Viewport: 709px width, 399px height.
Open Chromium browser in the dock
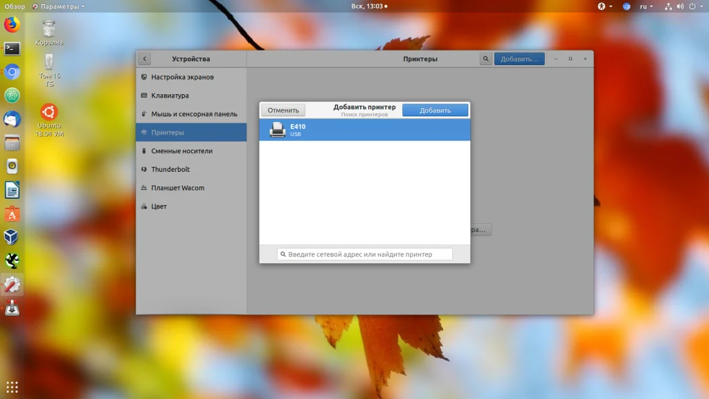(x=12, y=72)
